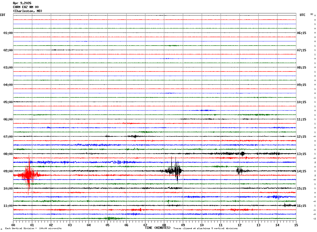Click the "16:15" UTC time label

point(302,206)
